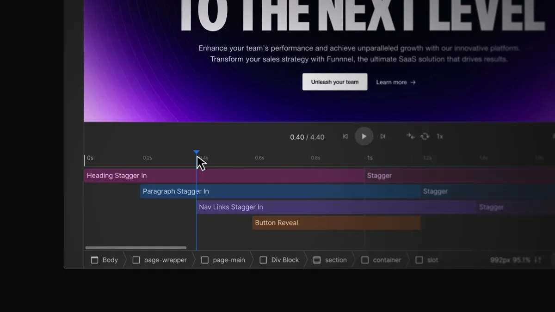Viewport: 555px width, 312px height.
Task: Select the Button Reveal track
Action: pos(336,223)
